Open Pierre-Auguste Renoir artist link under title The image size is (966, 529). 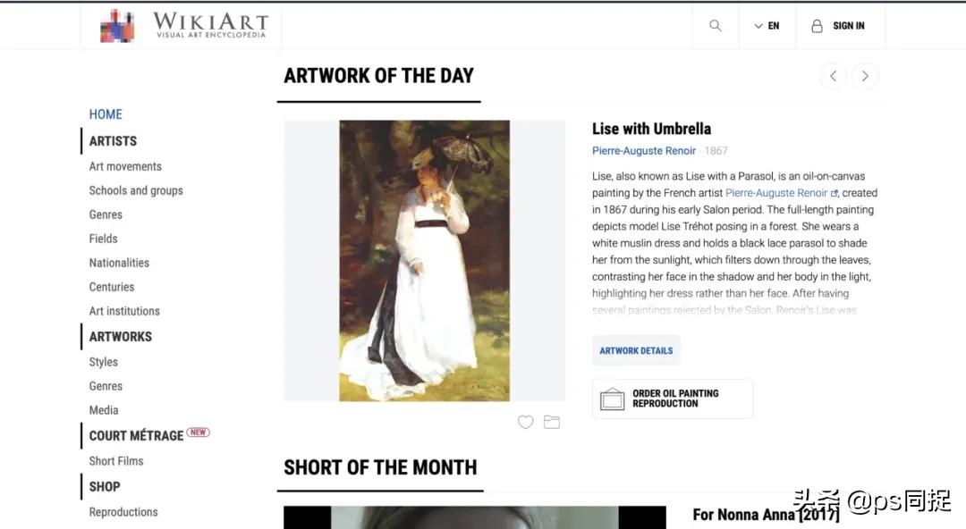(x=644, y=151)
